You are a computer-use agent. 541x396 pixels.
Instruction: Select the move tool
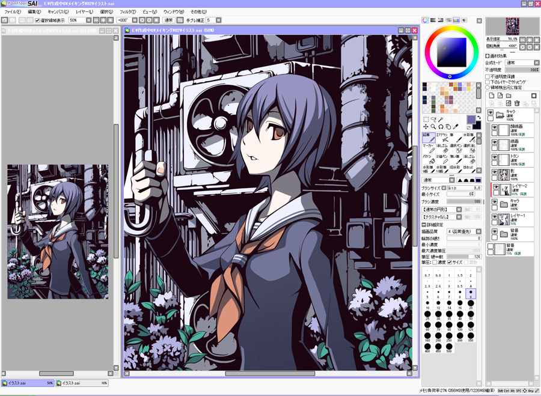(x=426, y=127)
